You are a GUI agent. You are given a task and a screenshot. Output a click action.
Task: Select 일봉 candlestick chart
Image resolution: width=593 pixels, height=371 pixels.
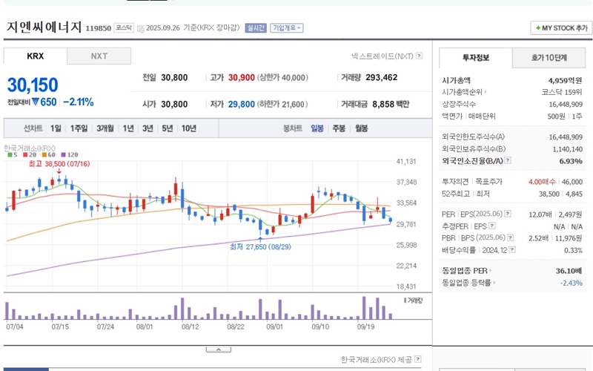317,128
